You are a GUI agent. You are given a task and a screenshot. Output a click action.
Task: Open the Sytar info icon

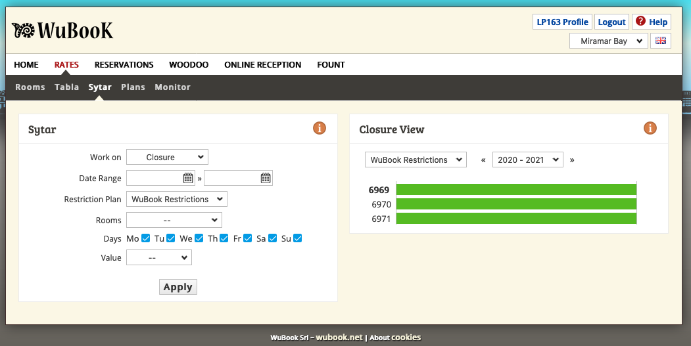tap(320, 128)
